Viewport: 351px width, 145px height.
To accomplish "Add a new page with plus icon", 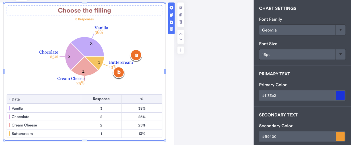I will [181, 50].
